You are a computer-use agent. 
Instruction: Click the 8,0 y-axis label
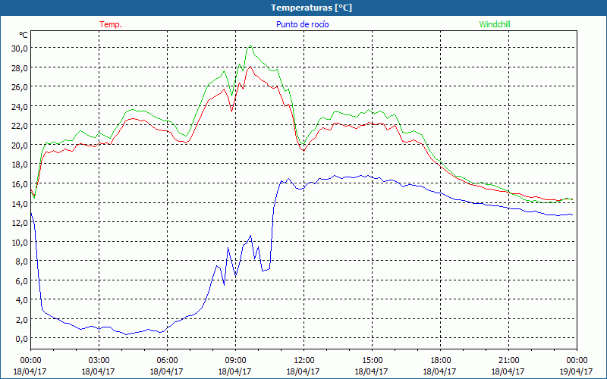pyautogui.click(x=21, y=261)
